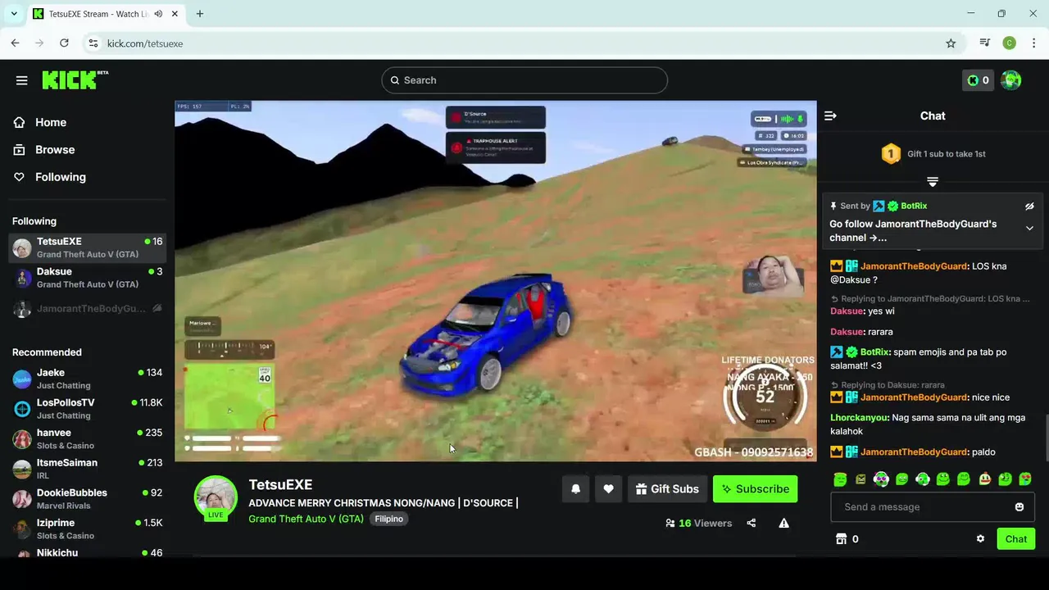Open chat settings gear

(980, 539)
